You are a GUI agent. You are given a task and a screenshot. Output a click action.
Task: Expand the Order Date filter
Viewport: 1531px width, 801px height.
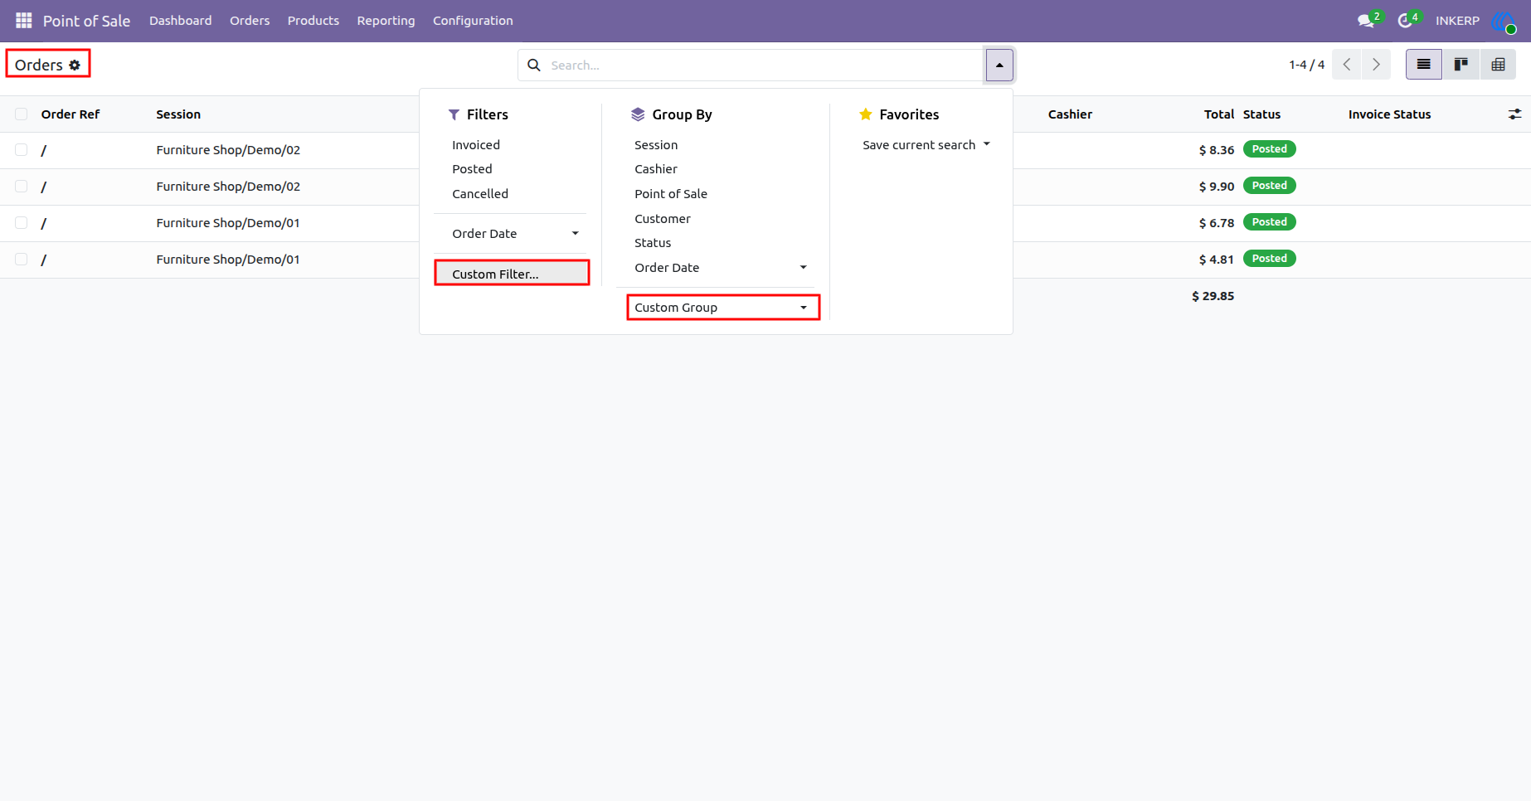pos(515,234)
